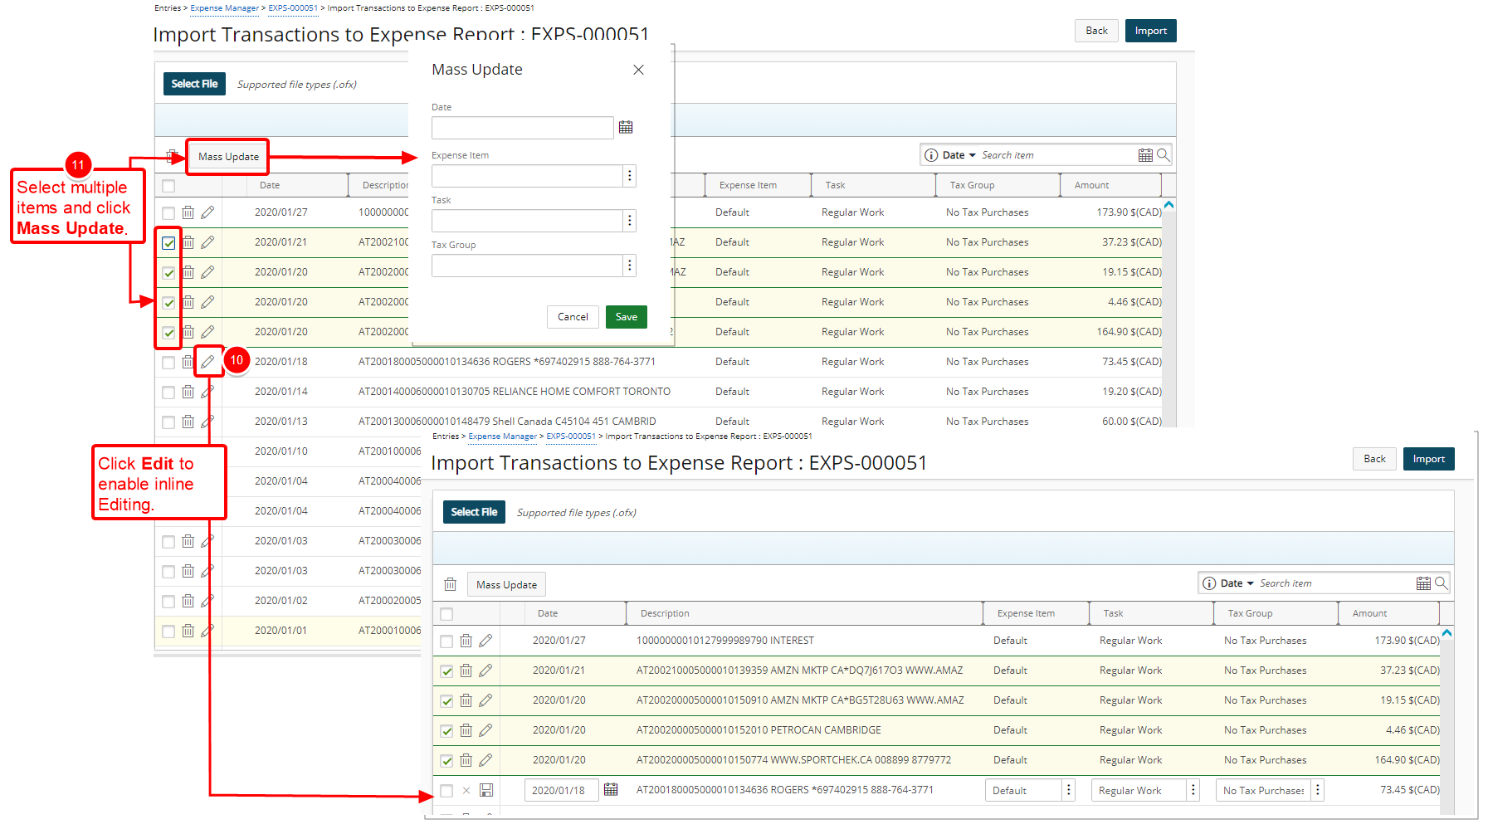Close the Mass Update dialog

pyautogui.click(x=638, y=70)
